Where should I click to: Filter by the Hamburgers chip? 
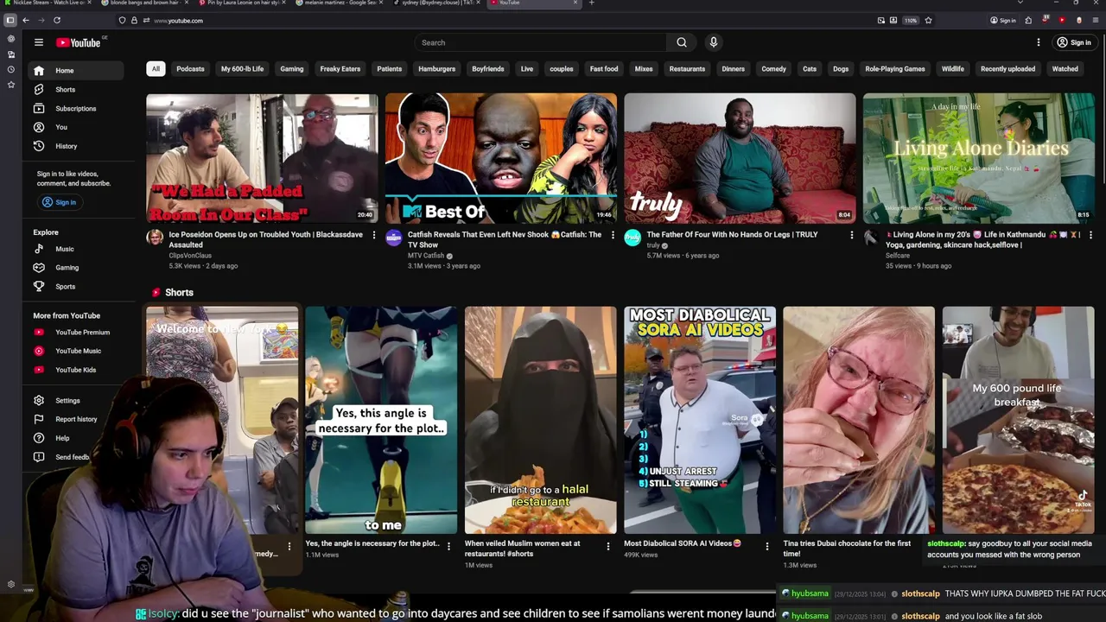[x=436, y=69]
